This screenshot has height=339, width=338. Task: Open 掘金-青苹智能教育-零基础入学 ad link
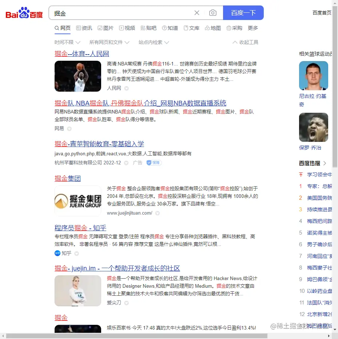pos(99,144)
